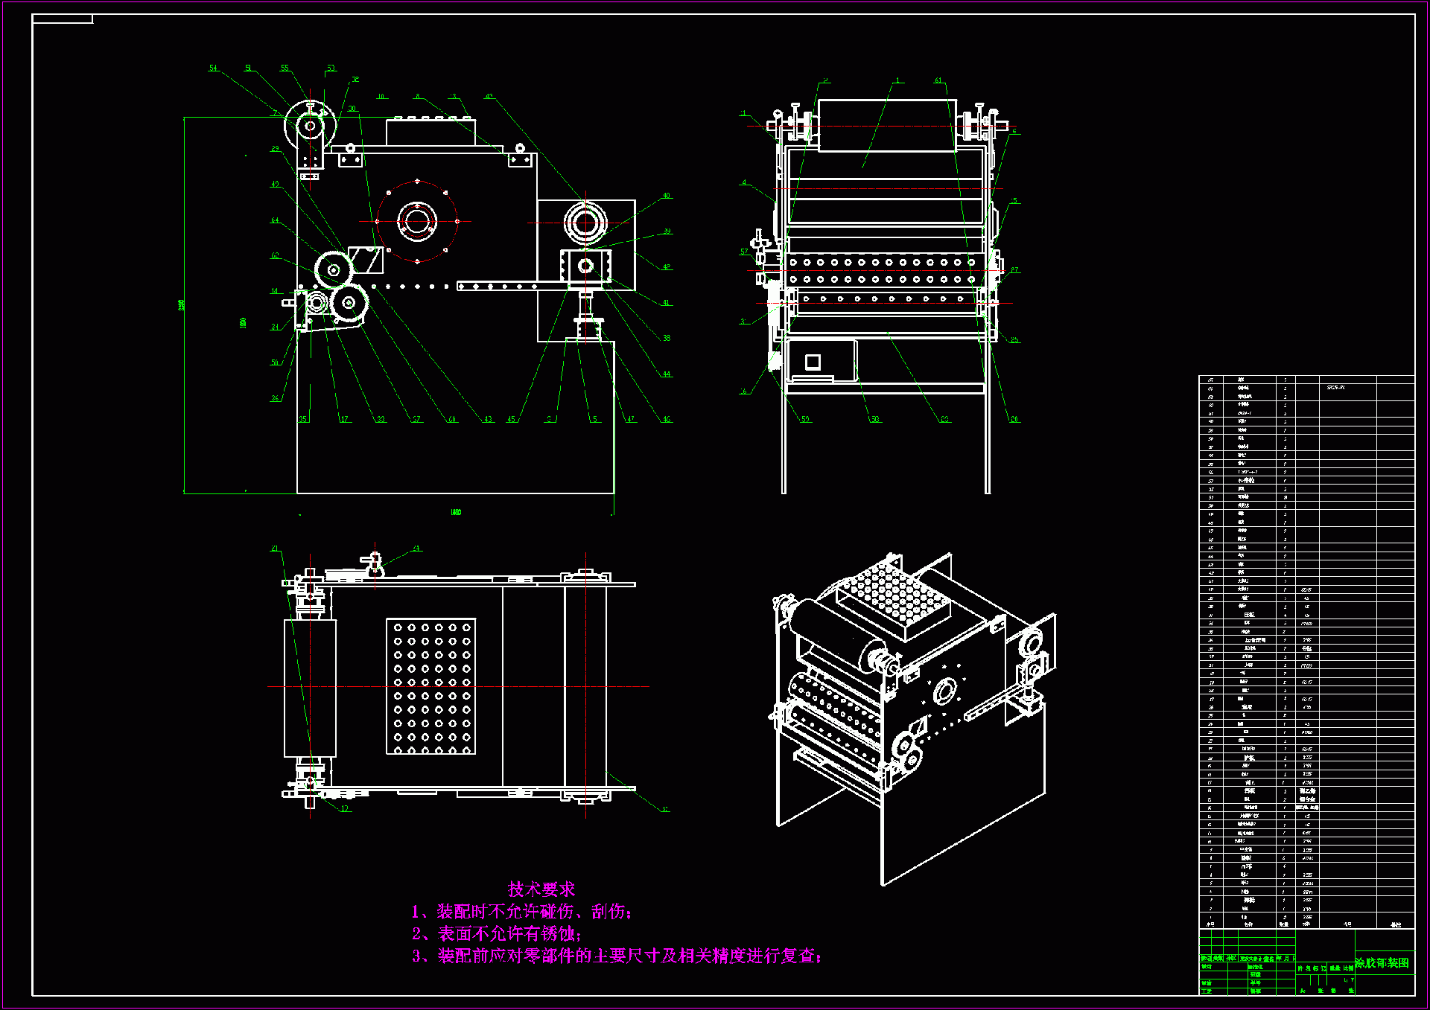Select the technical requirements heading 技术要求

pyautogui.click(x=541, y=889)
